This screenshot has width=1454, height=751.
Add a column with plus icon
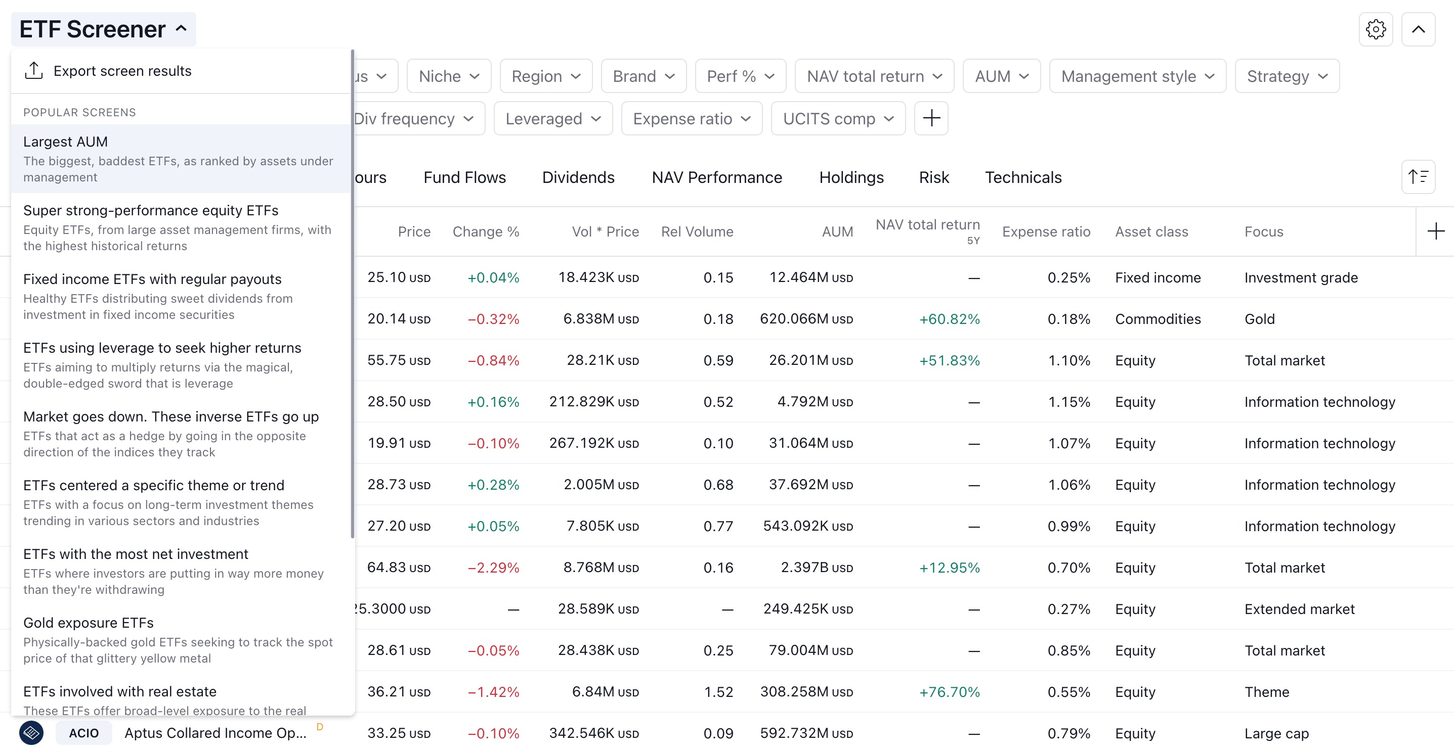coord(1435,231)
